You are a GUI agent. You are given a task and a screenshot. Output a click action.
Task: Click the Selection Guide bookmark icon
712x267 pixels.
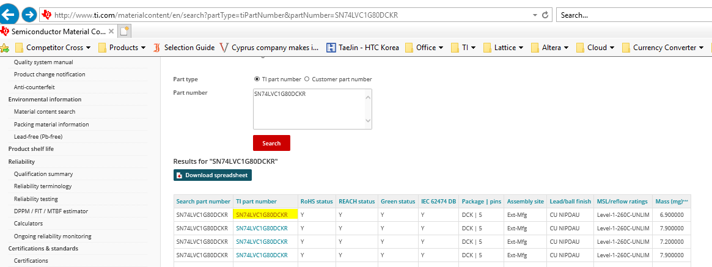tap(156, 48)
